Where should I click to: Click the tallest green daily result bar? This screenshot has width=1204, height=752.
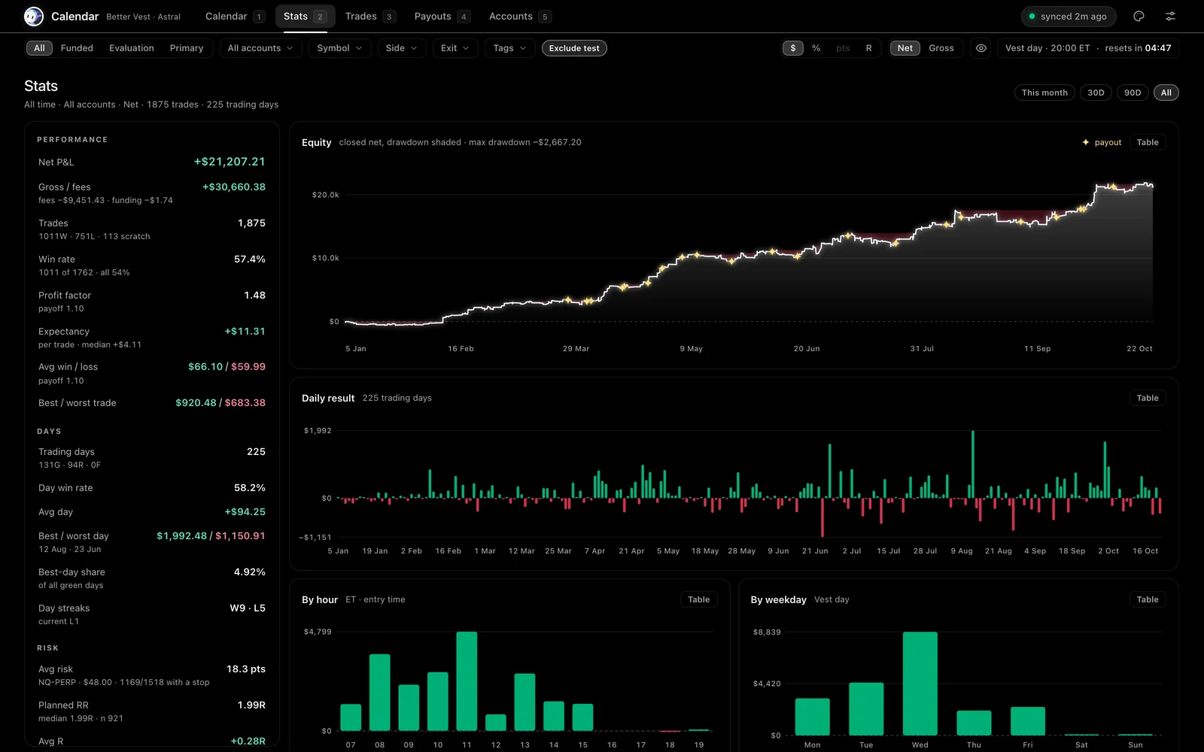[x=972, y=464]
